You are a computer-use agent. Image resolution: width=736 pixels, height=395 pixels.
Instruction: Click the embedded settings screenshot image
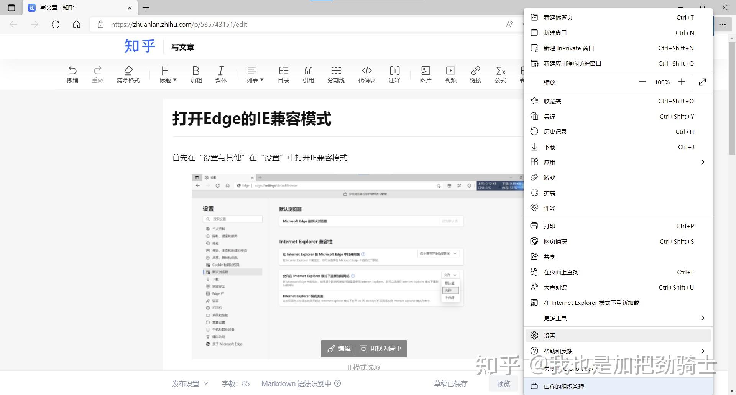358,267
